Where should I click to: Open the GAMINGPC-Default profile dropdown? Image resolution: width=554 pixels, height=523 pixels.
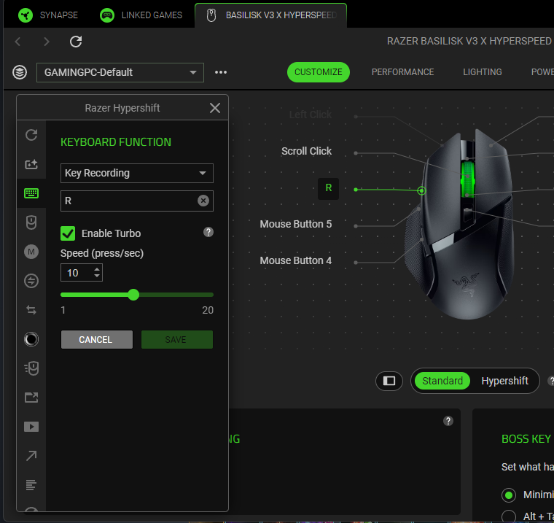point(120,72)
